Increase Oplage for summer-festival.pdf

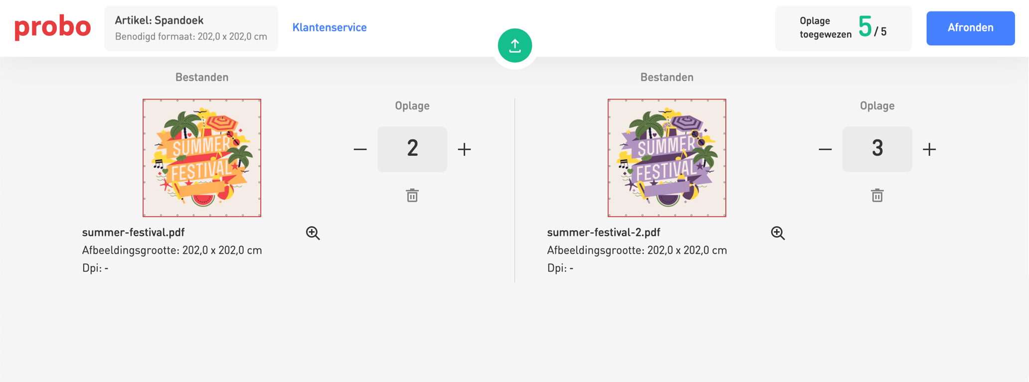[464, 149]
